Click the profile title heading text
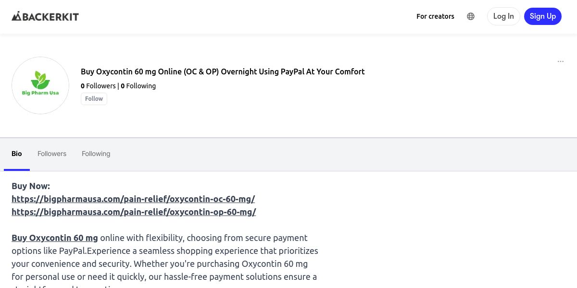The width and height of the screenshot is (577, 288). (223, 72)
